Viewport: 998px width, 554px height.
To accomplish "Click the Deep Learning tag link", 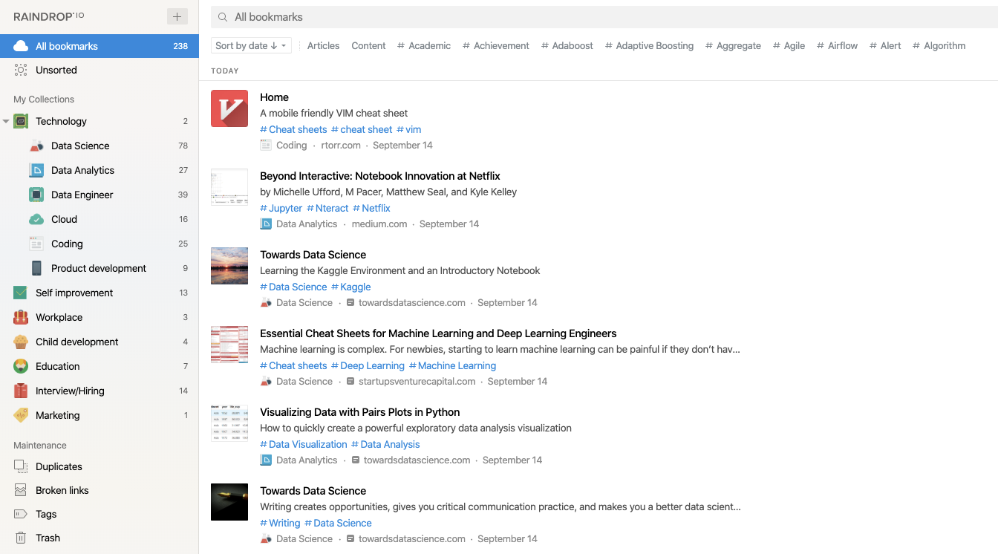I will [368, 365].
